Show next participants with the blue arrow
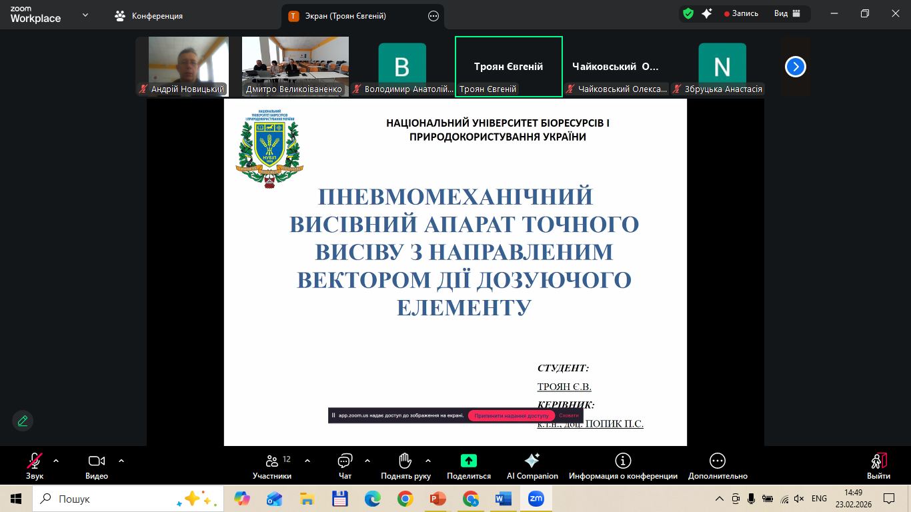Image resolution: width=911 pixels, height=512 pixels. tap(796, 67)
